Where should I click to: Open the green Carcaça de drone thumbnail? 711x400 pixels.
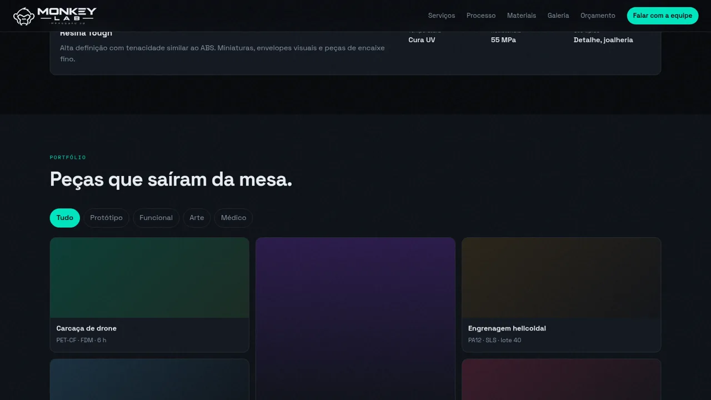tap(149, 278)
